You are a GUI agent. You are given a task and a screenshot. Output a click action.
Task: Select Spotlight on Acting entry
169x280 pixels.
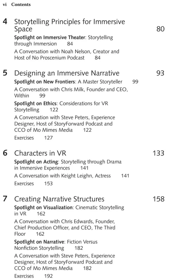pyautogui.click(x=68, y=165)
